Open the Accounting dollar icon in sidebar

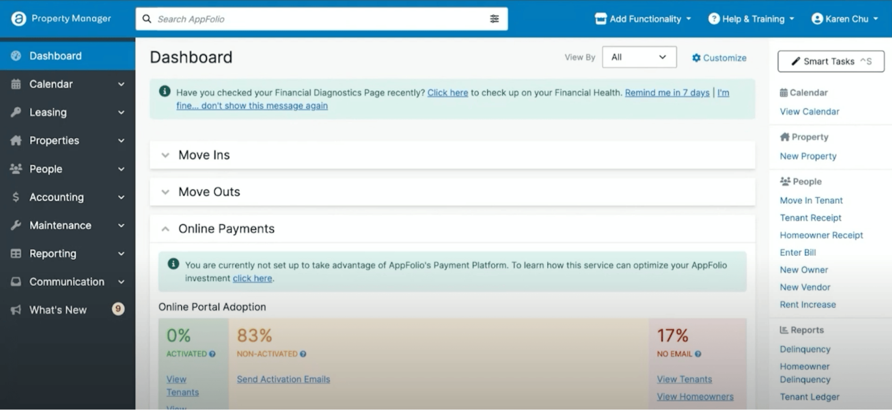[x=15, y=197]
